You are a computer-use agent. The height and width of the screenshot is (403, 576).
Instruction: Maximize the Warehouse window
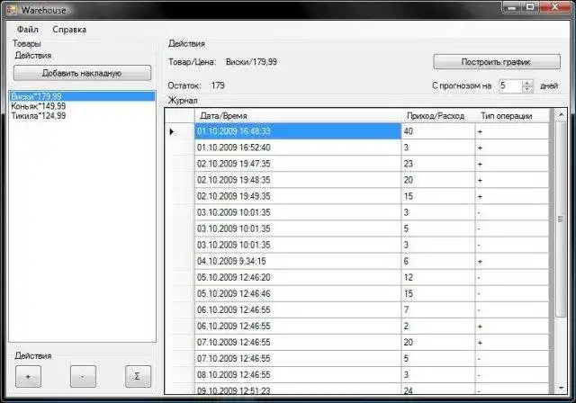pyautogui.click(x=530, y=7)
